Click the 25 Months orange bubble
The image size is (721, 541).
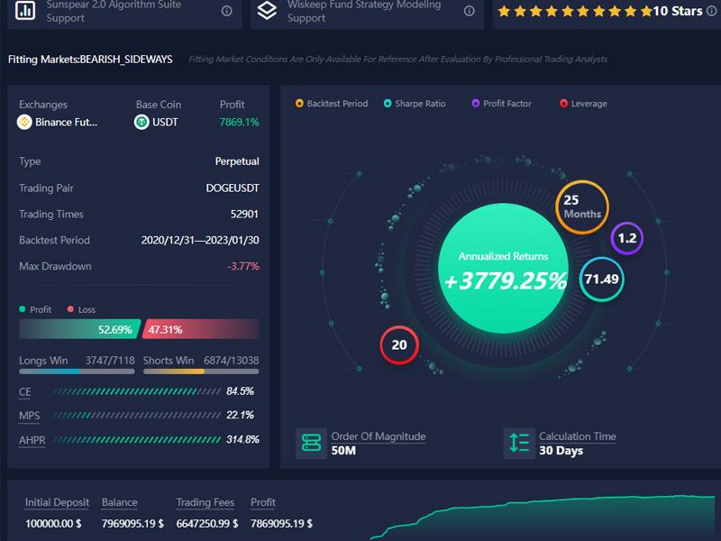click(x=582, y=207)
